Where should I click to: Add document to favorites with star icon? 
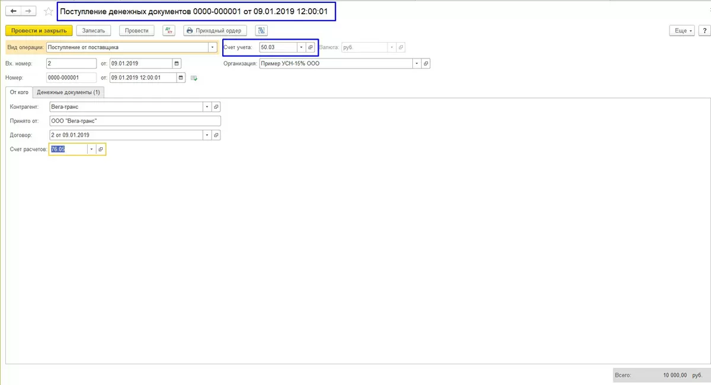(x=49, y=11)
